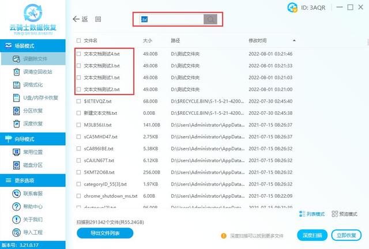Click the 版本号: 3.21.0.17 version label
The width and height of the screenshot is (369, 249).
pos(20,245)
